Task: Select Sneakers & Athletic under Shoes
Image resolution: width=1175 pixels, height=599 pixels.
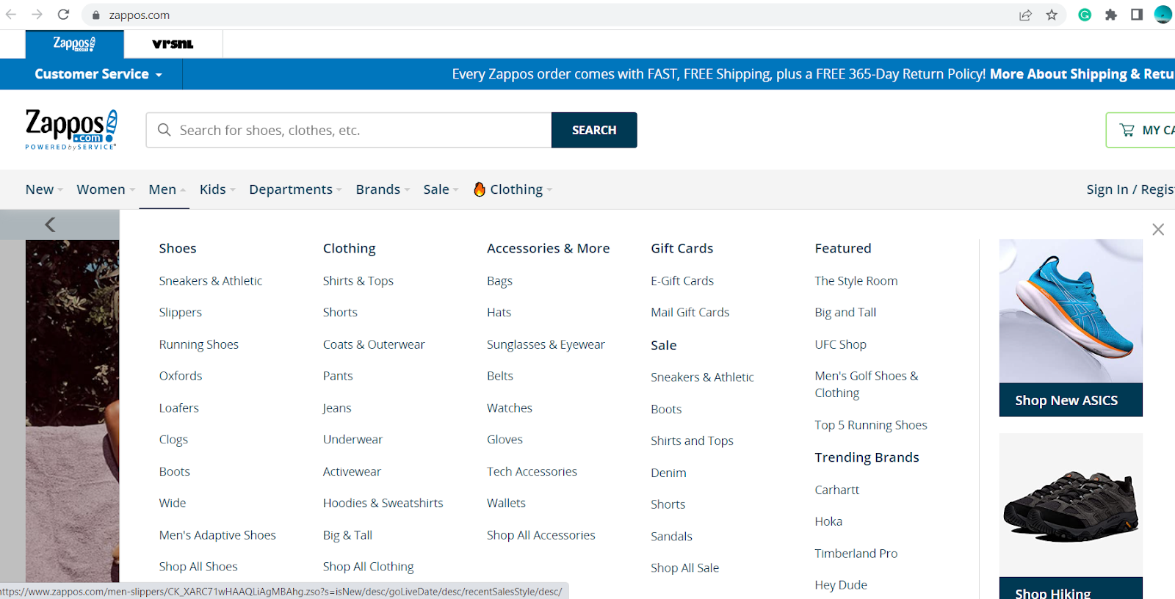Action: (x=211, y=280)
